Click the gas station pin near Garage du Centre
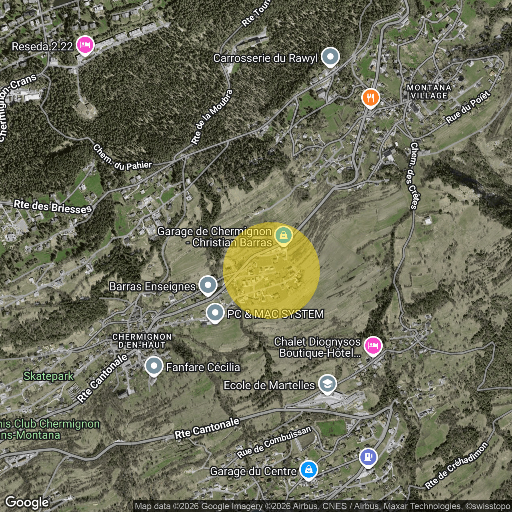Viewport: 512px width, 512px height. [368, 457]
